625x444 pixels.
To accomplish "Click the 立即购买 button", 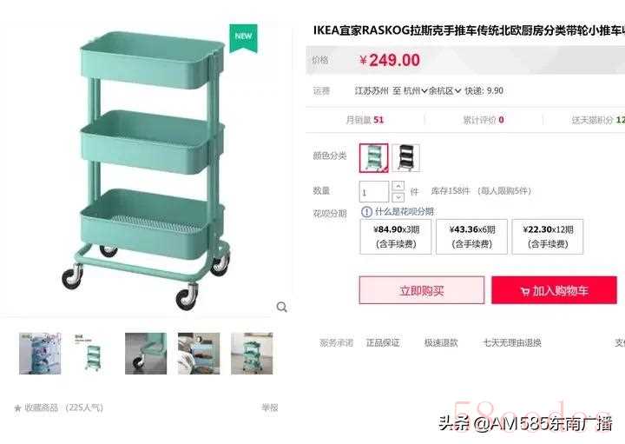I will click(x=422, y=290).
